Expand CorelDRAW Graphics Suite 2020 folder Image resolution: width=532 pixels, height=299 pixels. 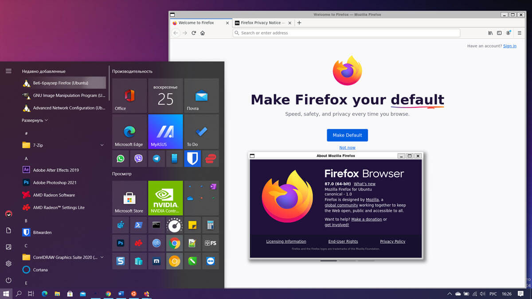point(64,257)
